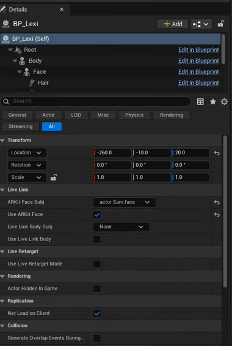
Task: Click the Rotation X value field
Action: 112,165
